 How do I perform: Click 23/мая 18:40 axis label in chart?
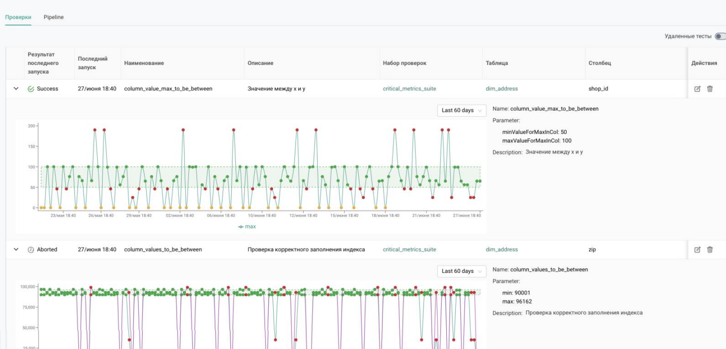click(63, 216)
